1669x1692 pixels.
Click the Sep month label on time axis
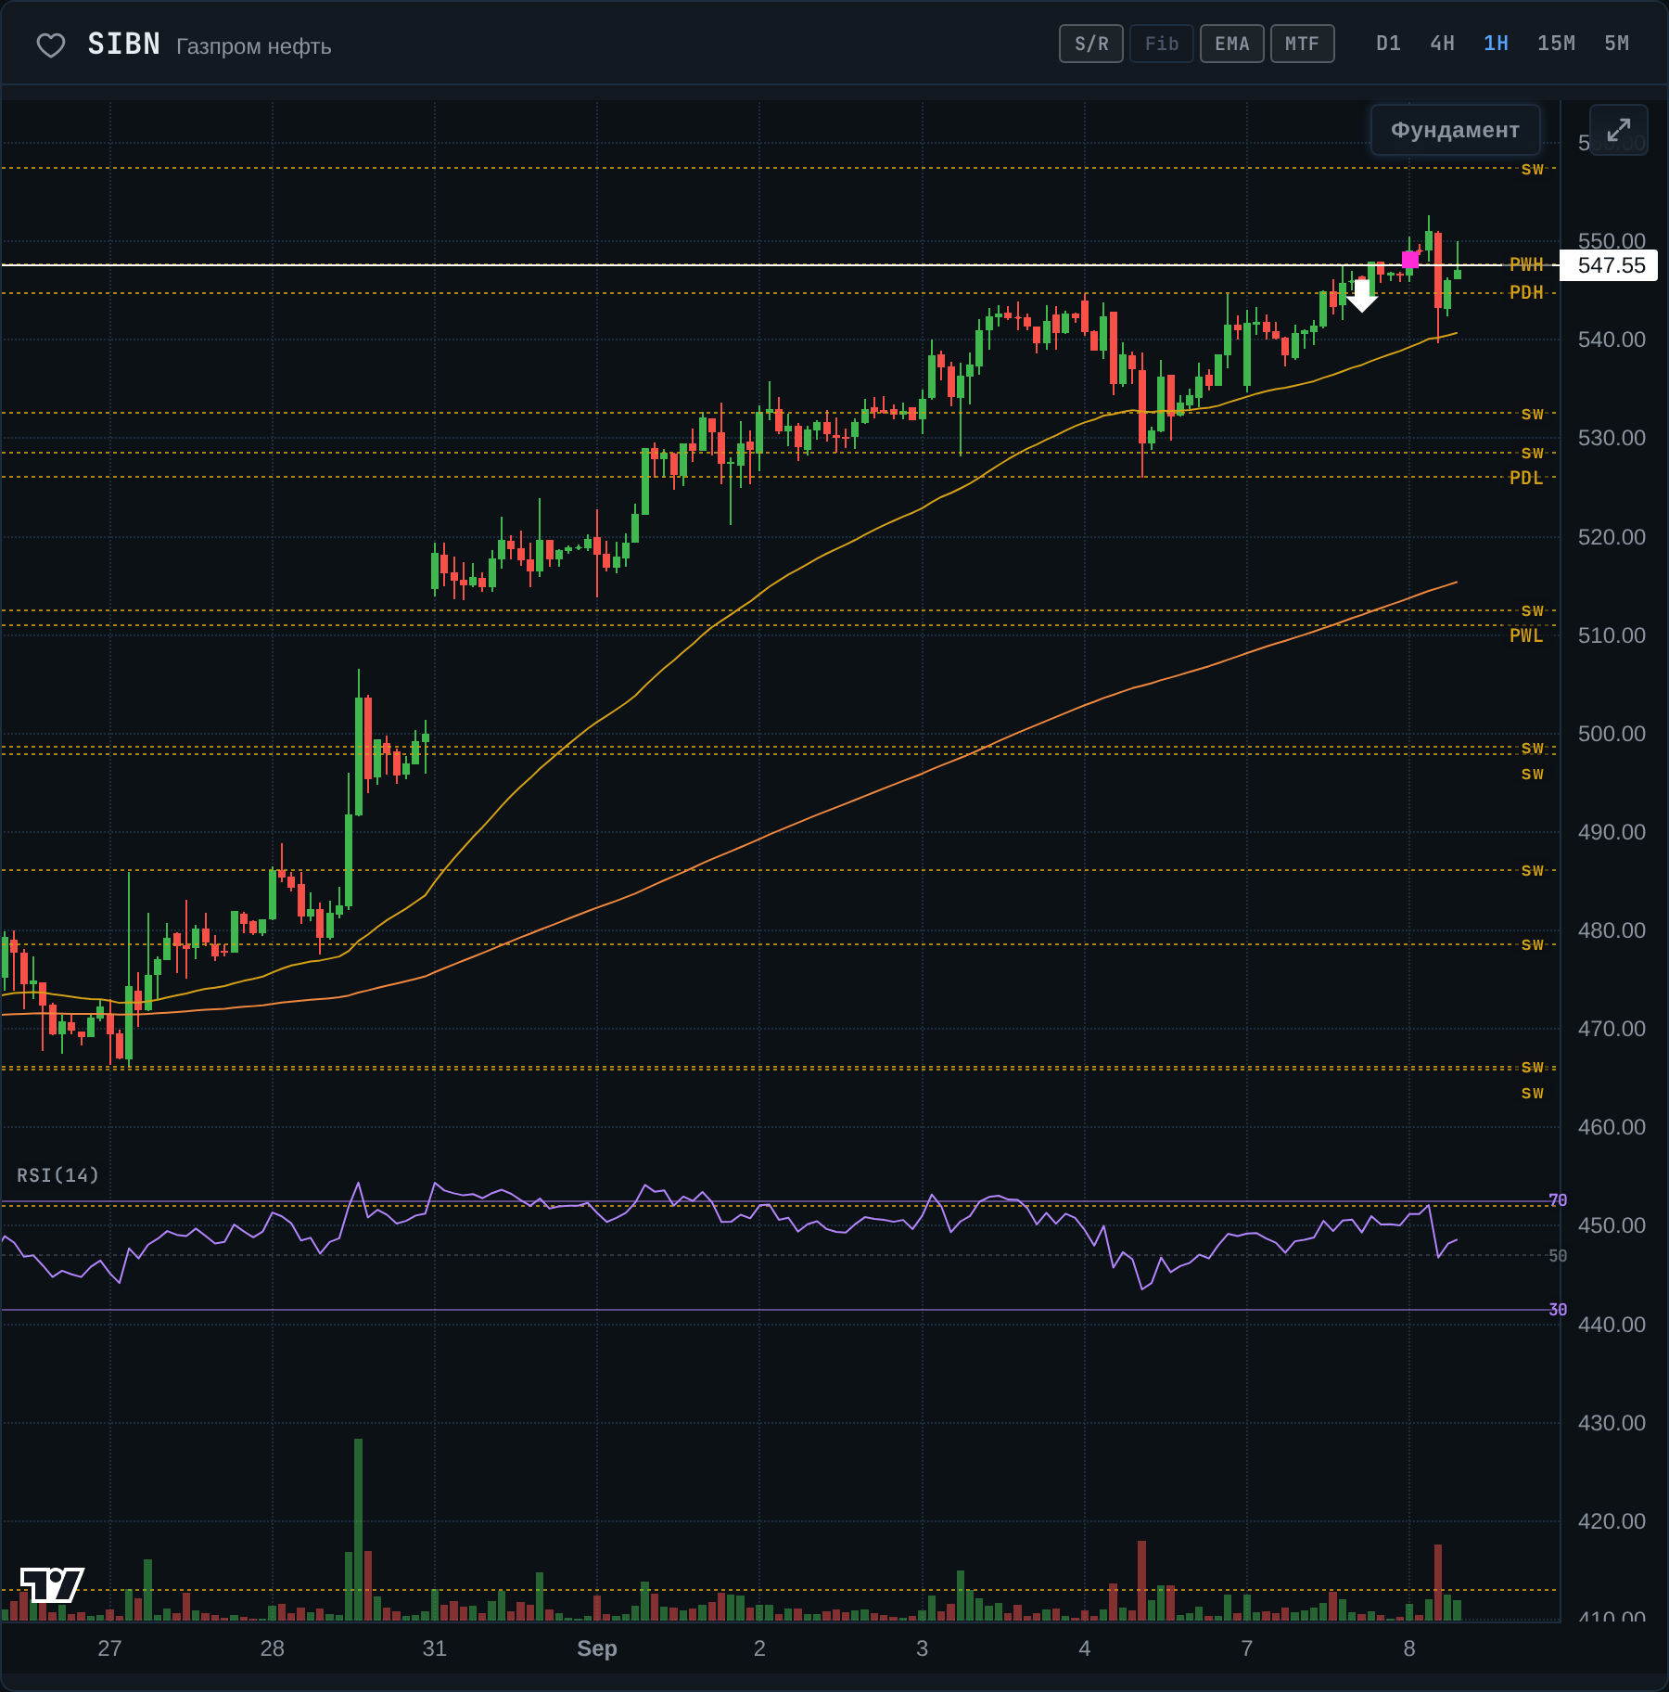point(596,1648)
